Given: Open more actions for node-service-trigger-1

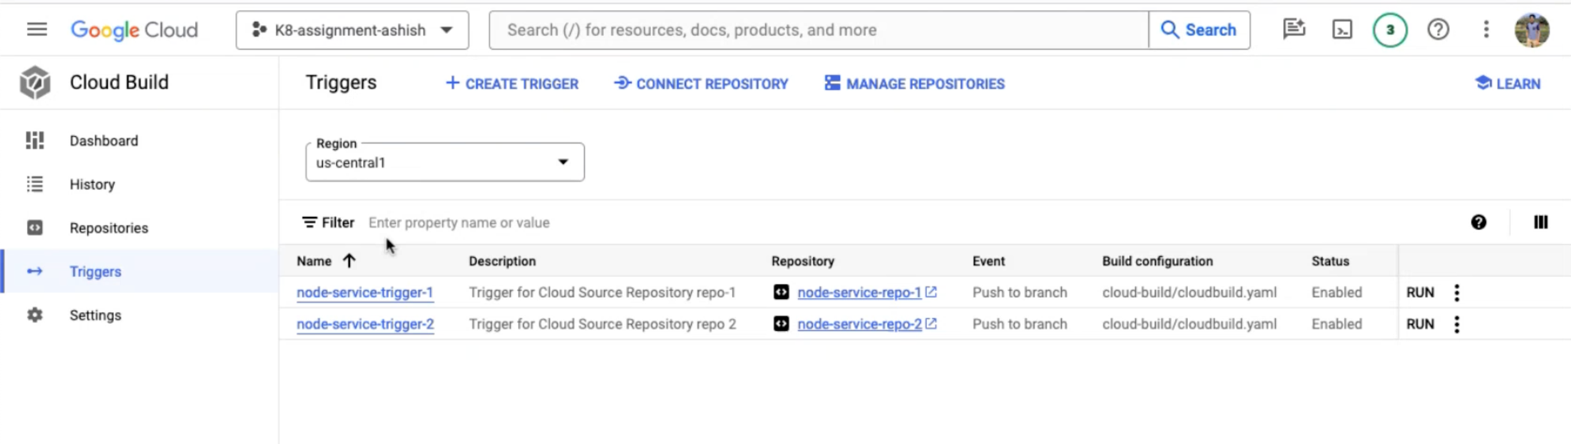Looking at the screenshot, I should tap(1456, 293).
